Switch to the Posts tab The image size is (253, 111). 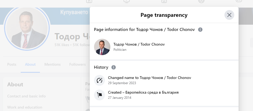coord(12,64)
